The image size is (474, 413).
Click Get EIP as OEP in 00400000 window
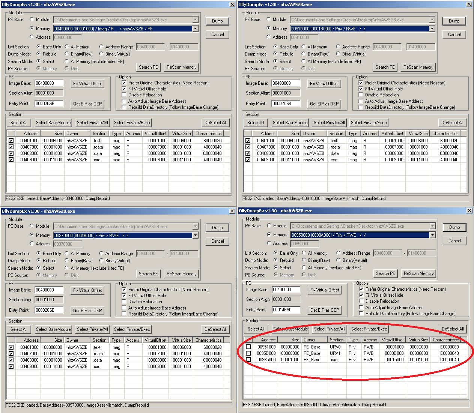87,104
